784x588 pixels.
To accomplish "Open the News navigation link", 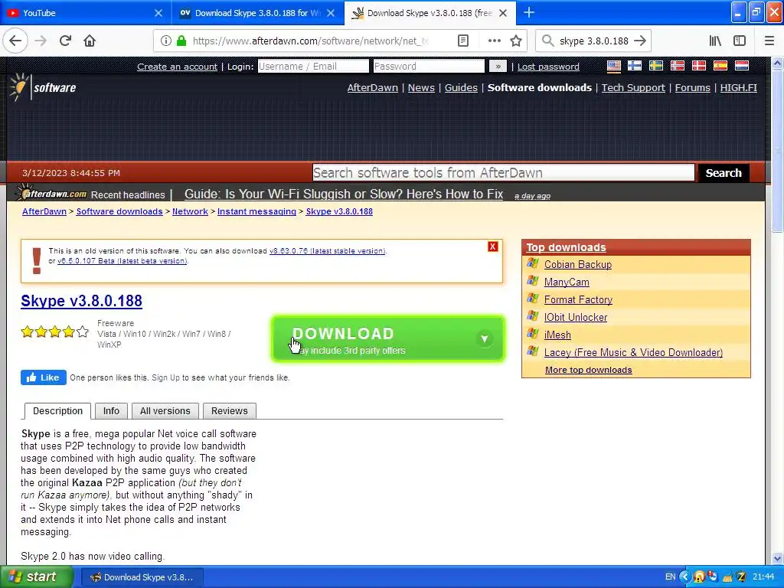I will point(421,87).
